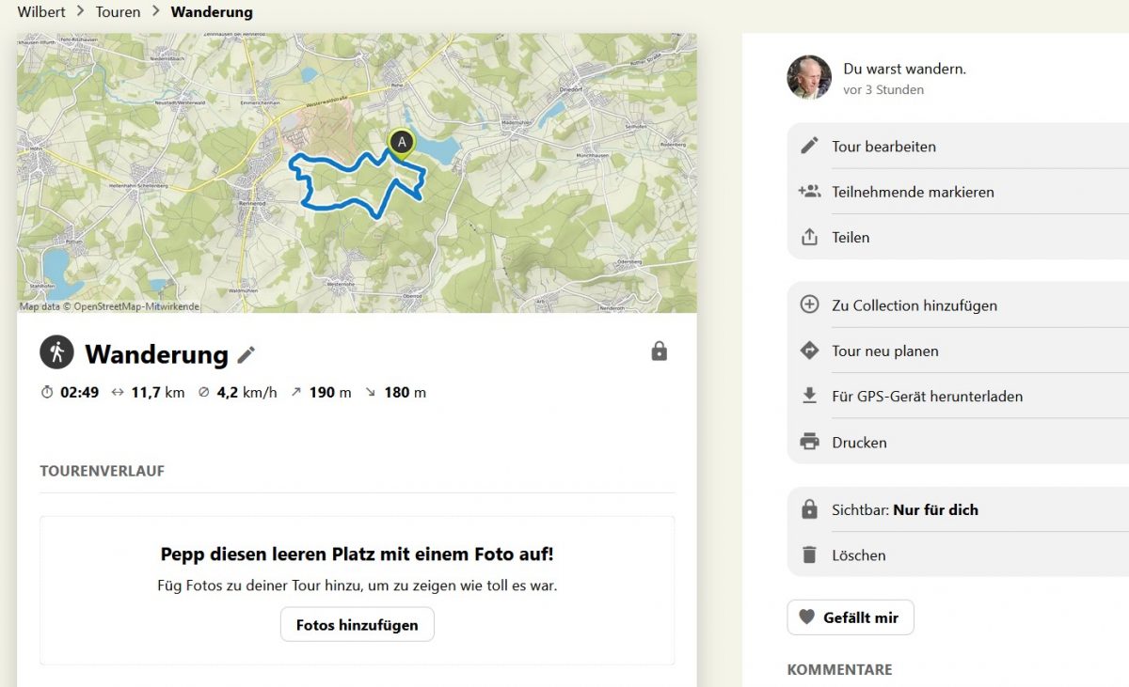Click the download icon for GPS-Gerät
Viewport: 1129px width, 687px height.
tap(809, 396)
